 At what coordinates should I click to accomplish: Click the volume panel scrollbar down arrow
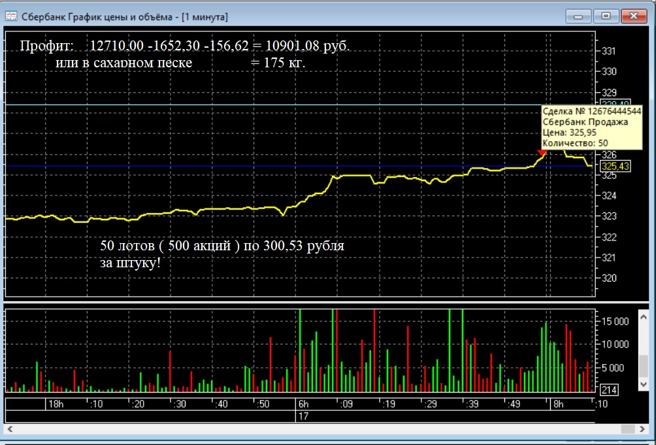[x=644, y=384]
